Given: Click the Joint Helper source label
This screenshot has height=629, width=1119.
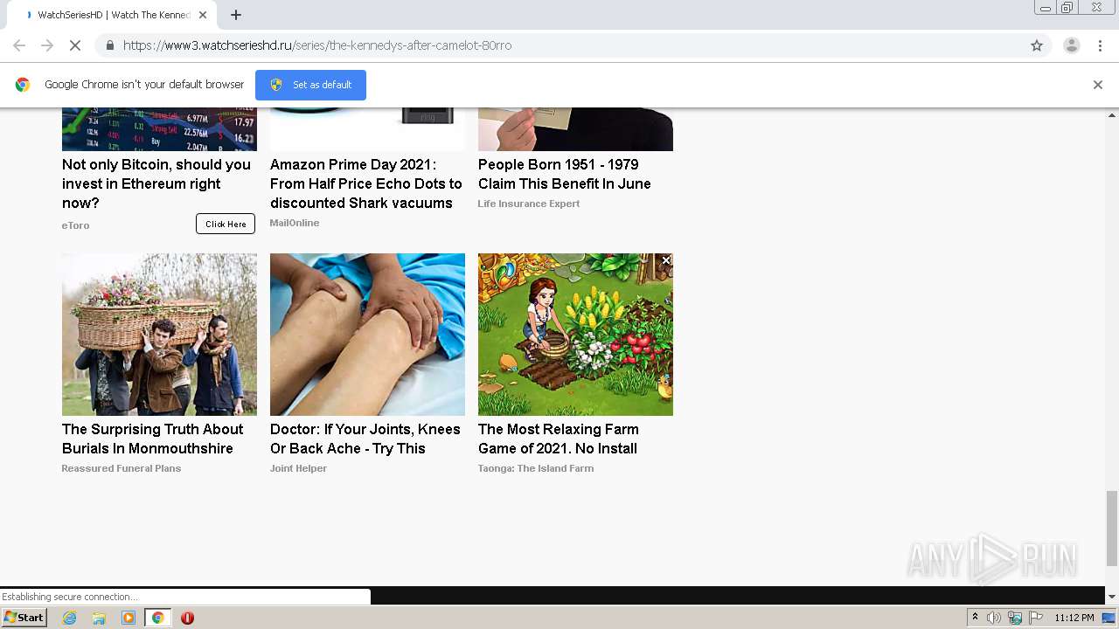Looking at the screenshot, I should [x=298, y=468].
